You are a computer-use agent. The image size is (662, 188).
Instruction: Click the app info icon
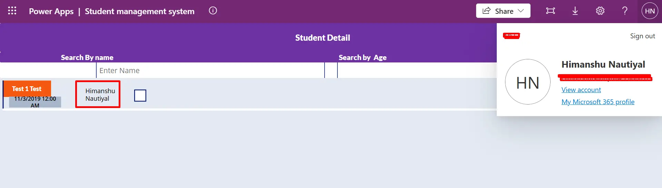(213, 11)
